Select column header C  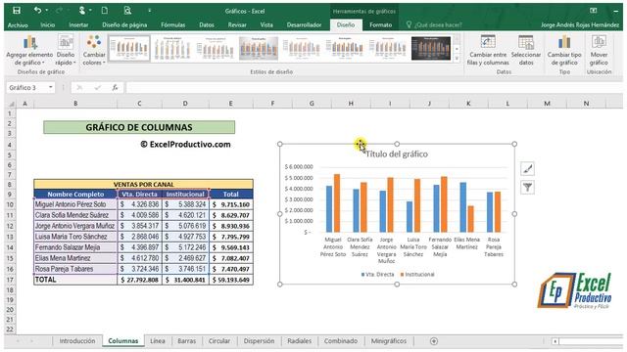[x=139, y=104]
